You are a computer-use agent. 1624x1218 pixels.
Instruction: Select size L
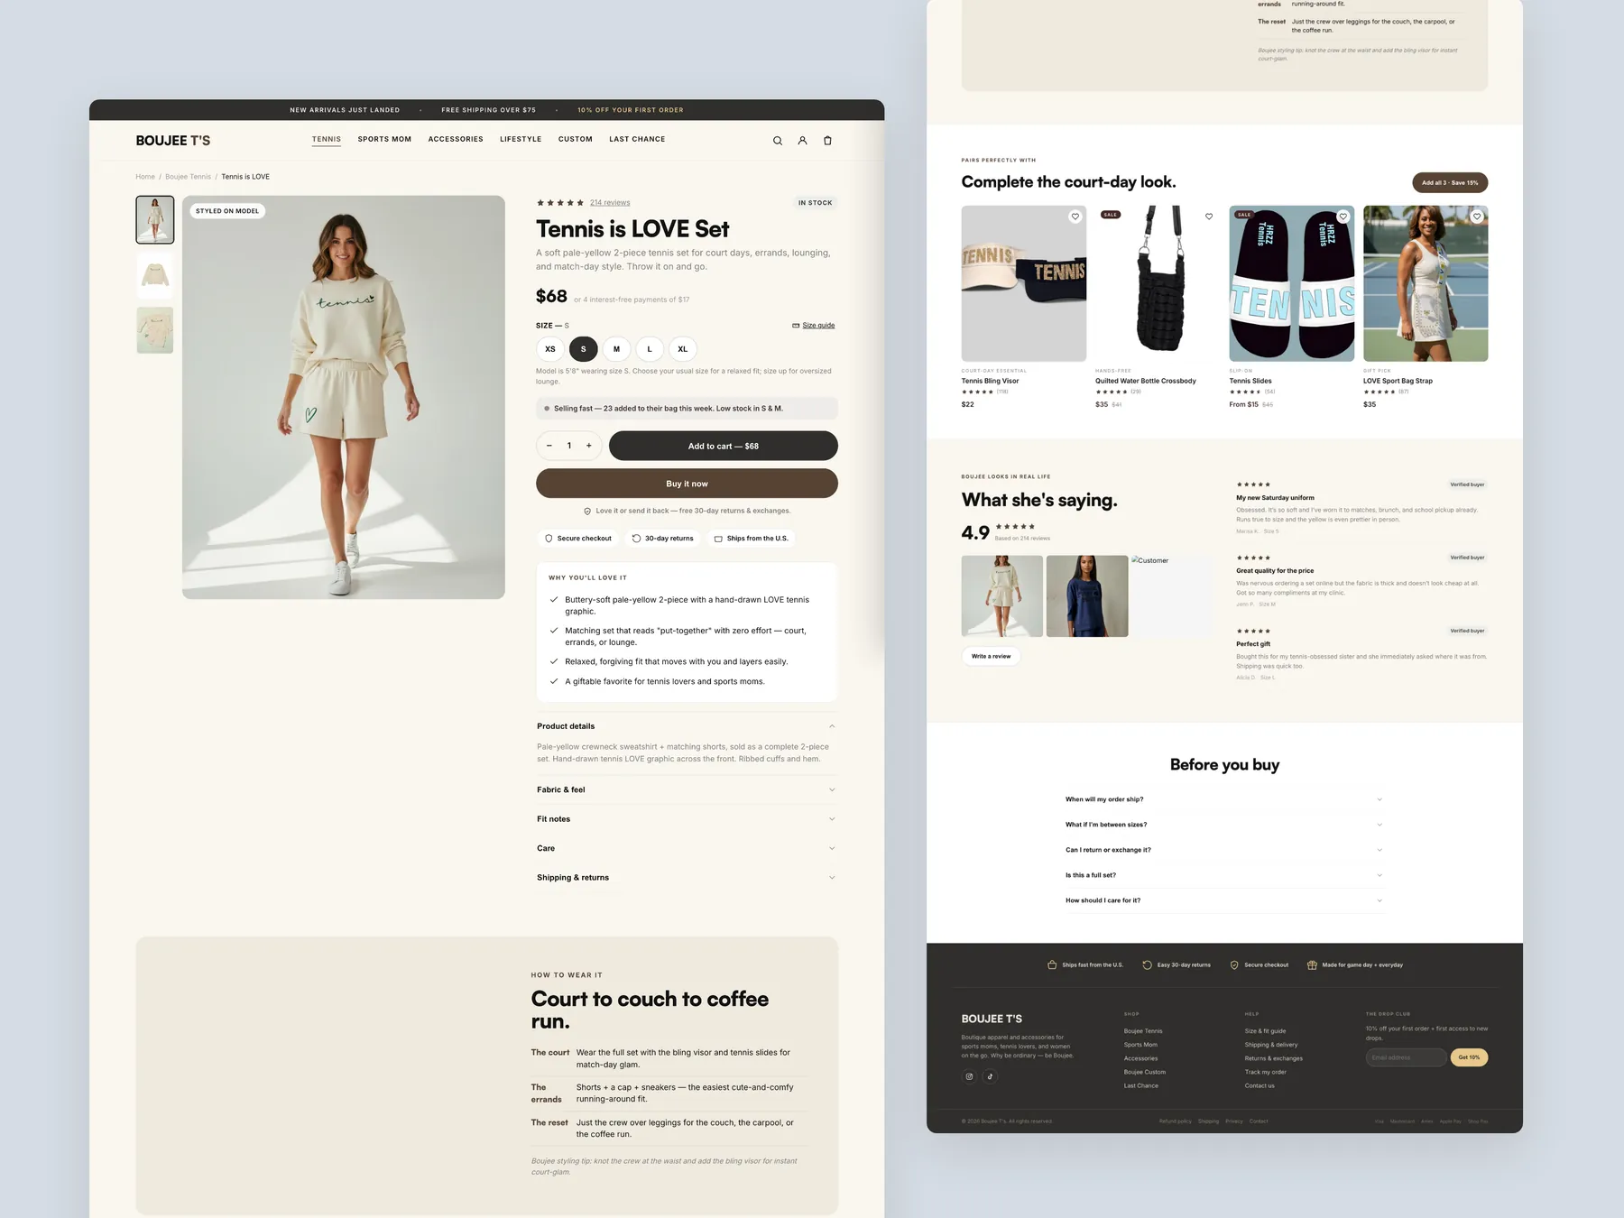(x=650, y=349)
